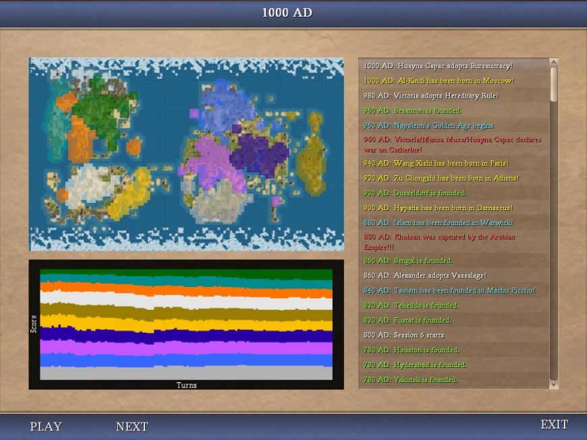Click the 'Score' axis label
The image size is (587, 440).
point(34,324)
